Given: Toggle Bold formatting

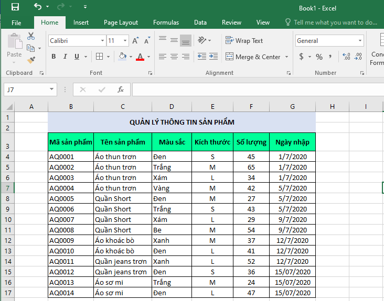Looking at the screenshot, I should click(x=54, y=57).
